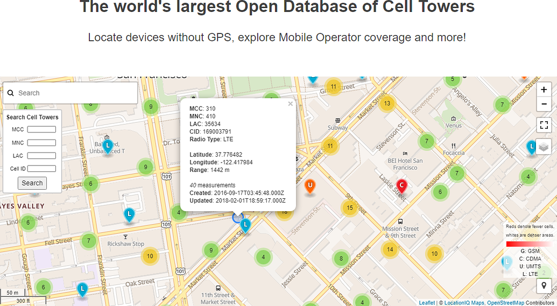Open the cluster of 5 towers
The height and width of the screenshot is (306, 557).
point(452,79)
